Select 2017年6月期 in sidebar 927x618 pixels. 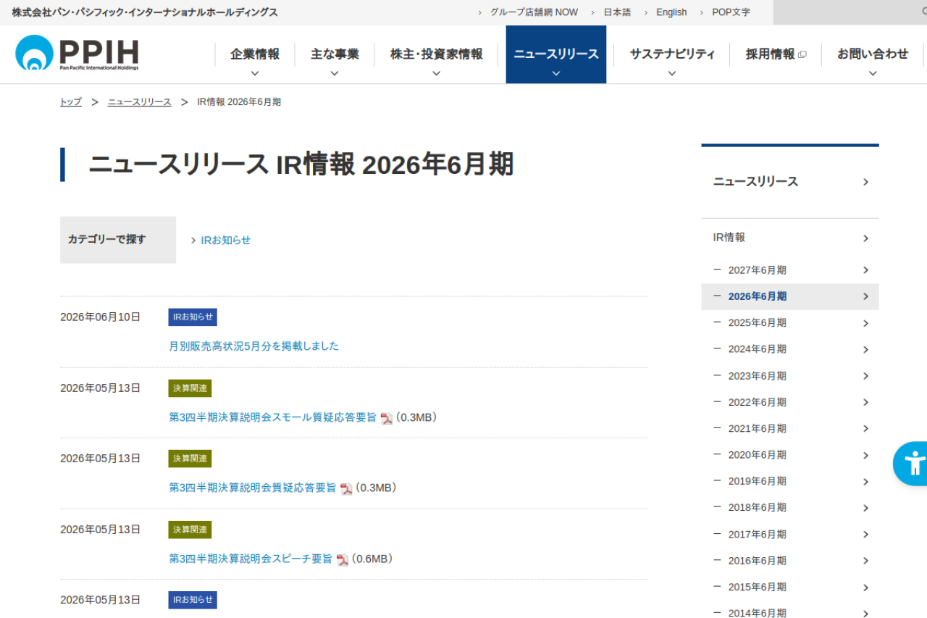click(x=790, y=535)
